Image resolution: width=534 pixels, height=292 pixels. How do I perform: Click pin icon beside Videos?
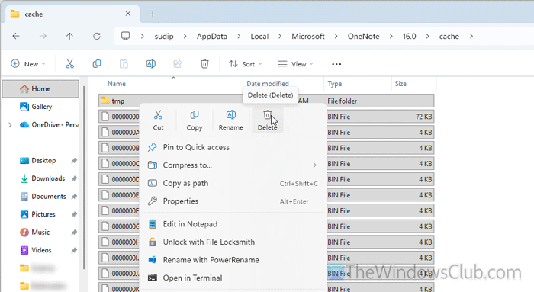click(74, 250)
